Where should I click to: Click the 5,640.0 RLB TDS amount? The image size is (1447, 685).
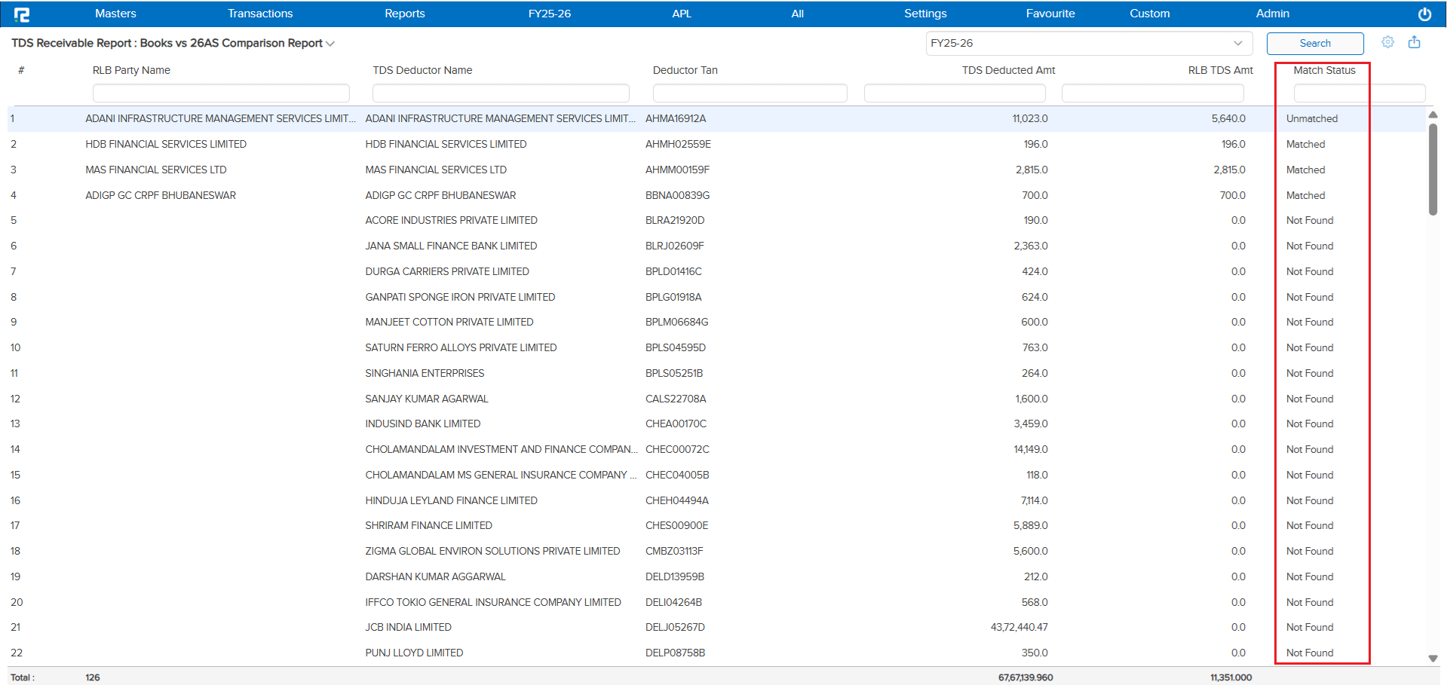pyautogui.click(x=1228, y=118)
